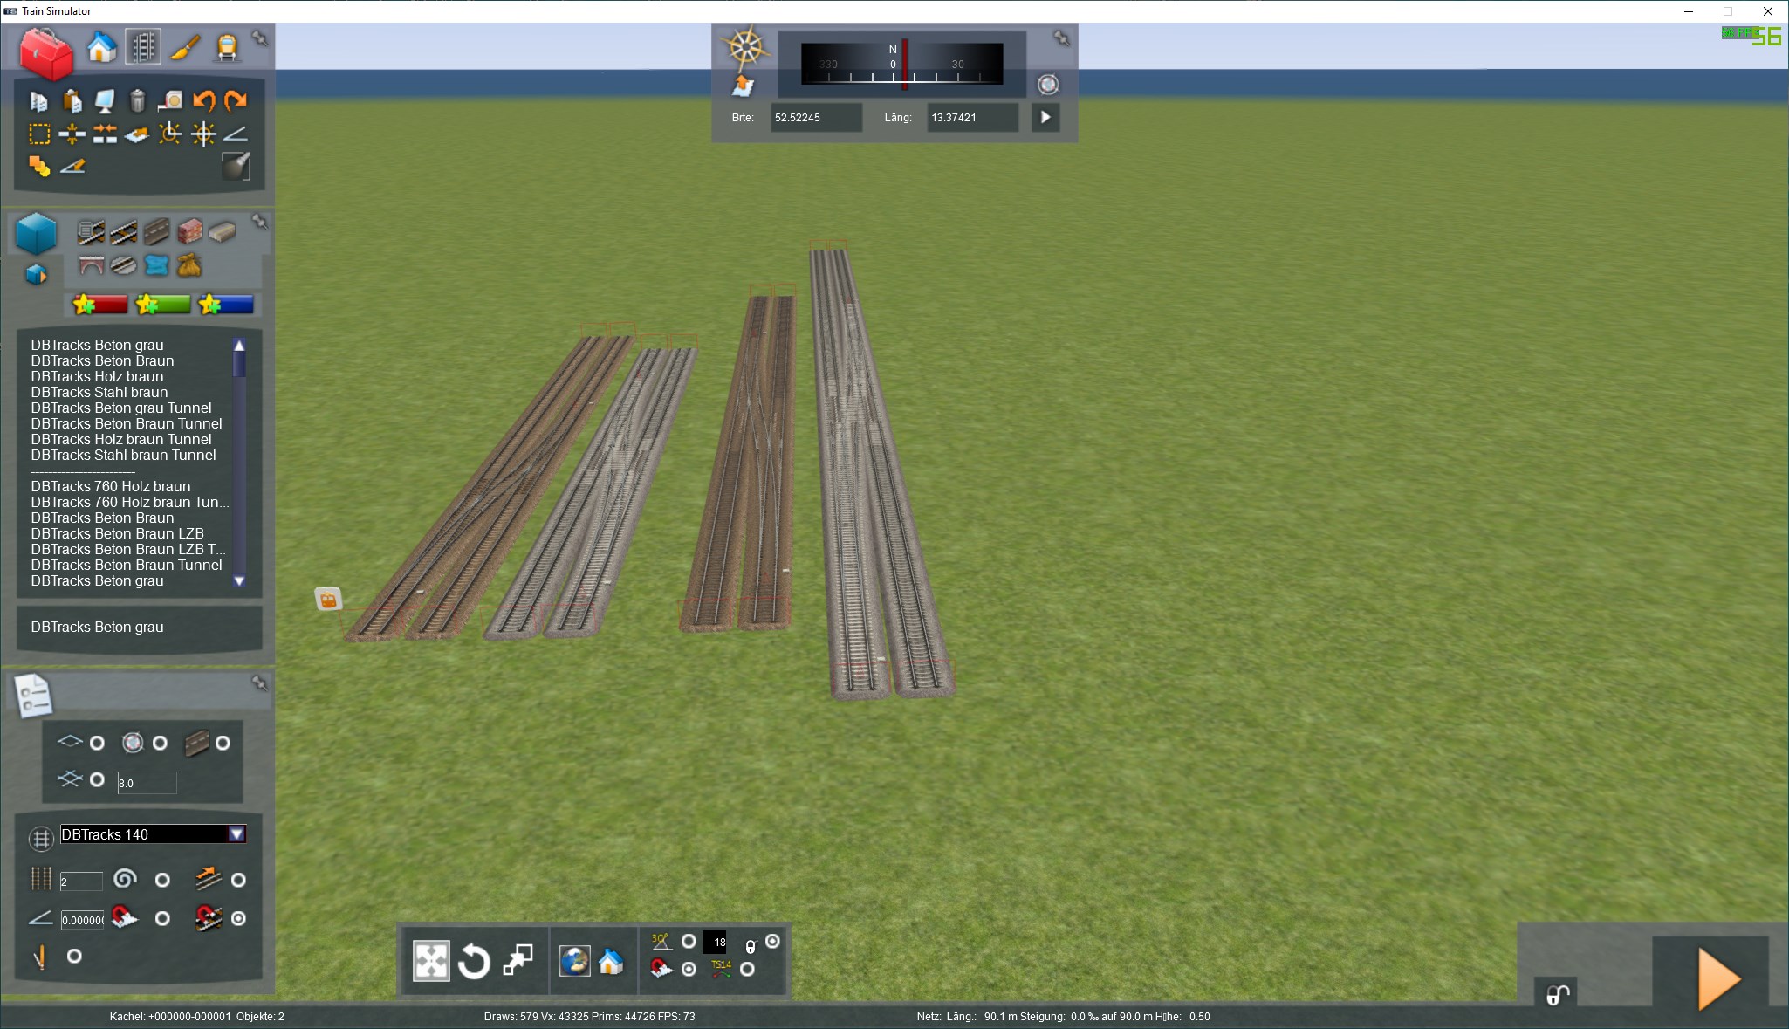Click the measuring tape tool icon
Viewport: 1789px width, 1029px height.
click(x=171, y=101)
